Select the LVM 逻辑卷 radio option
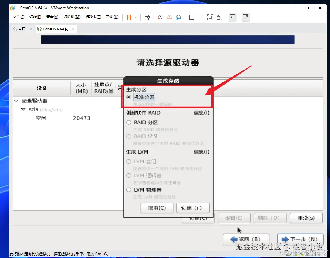Screen dimensions: 330x258 129,176
